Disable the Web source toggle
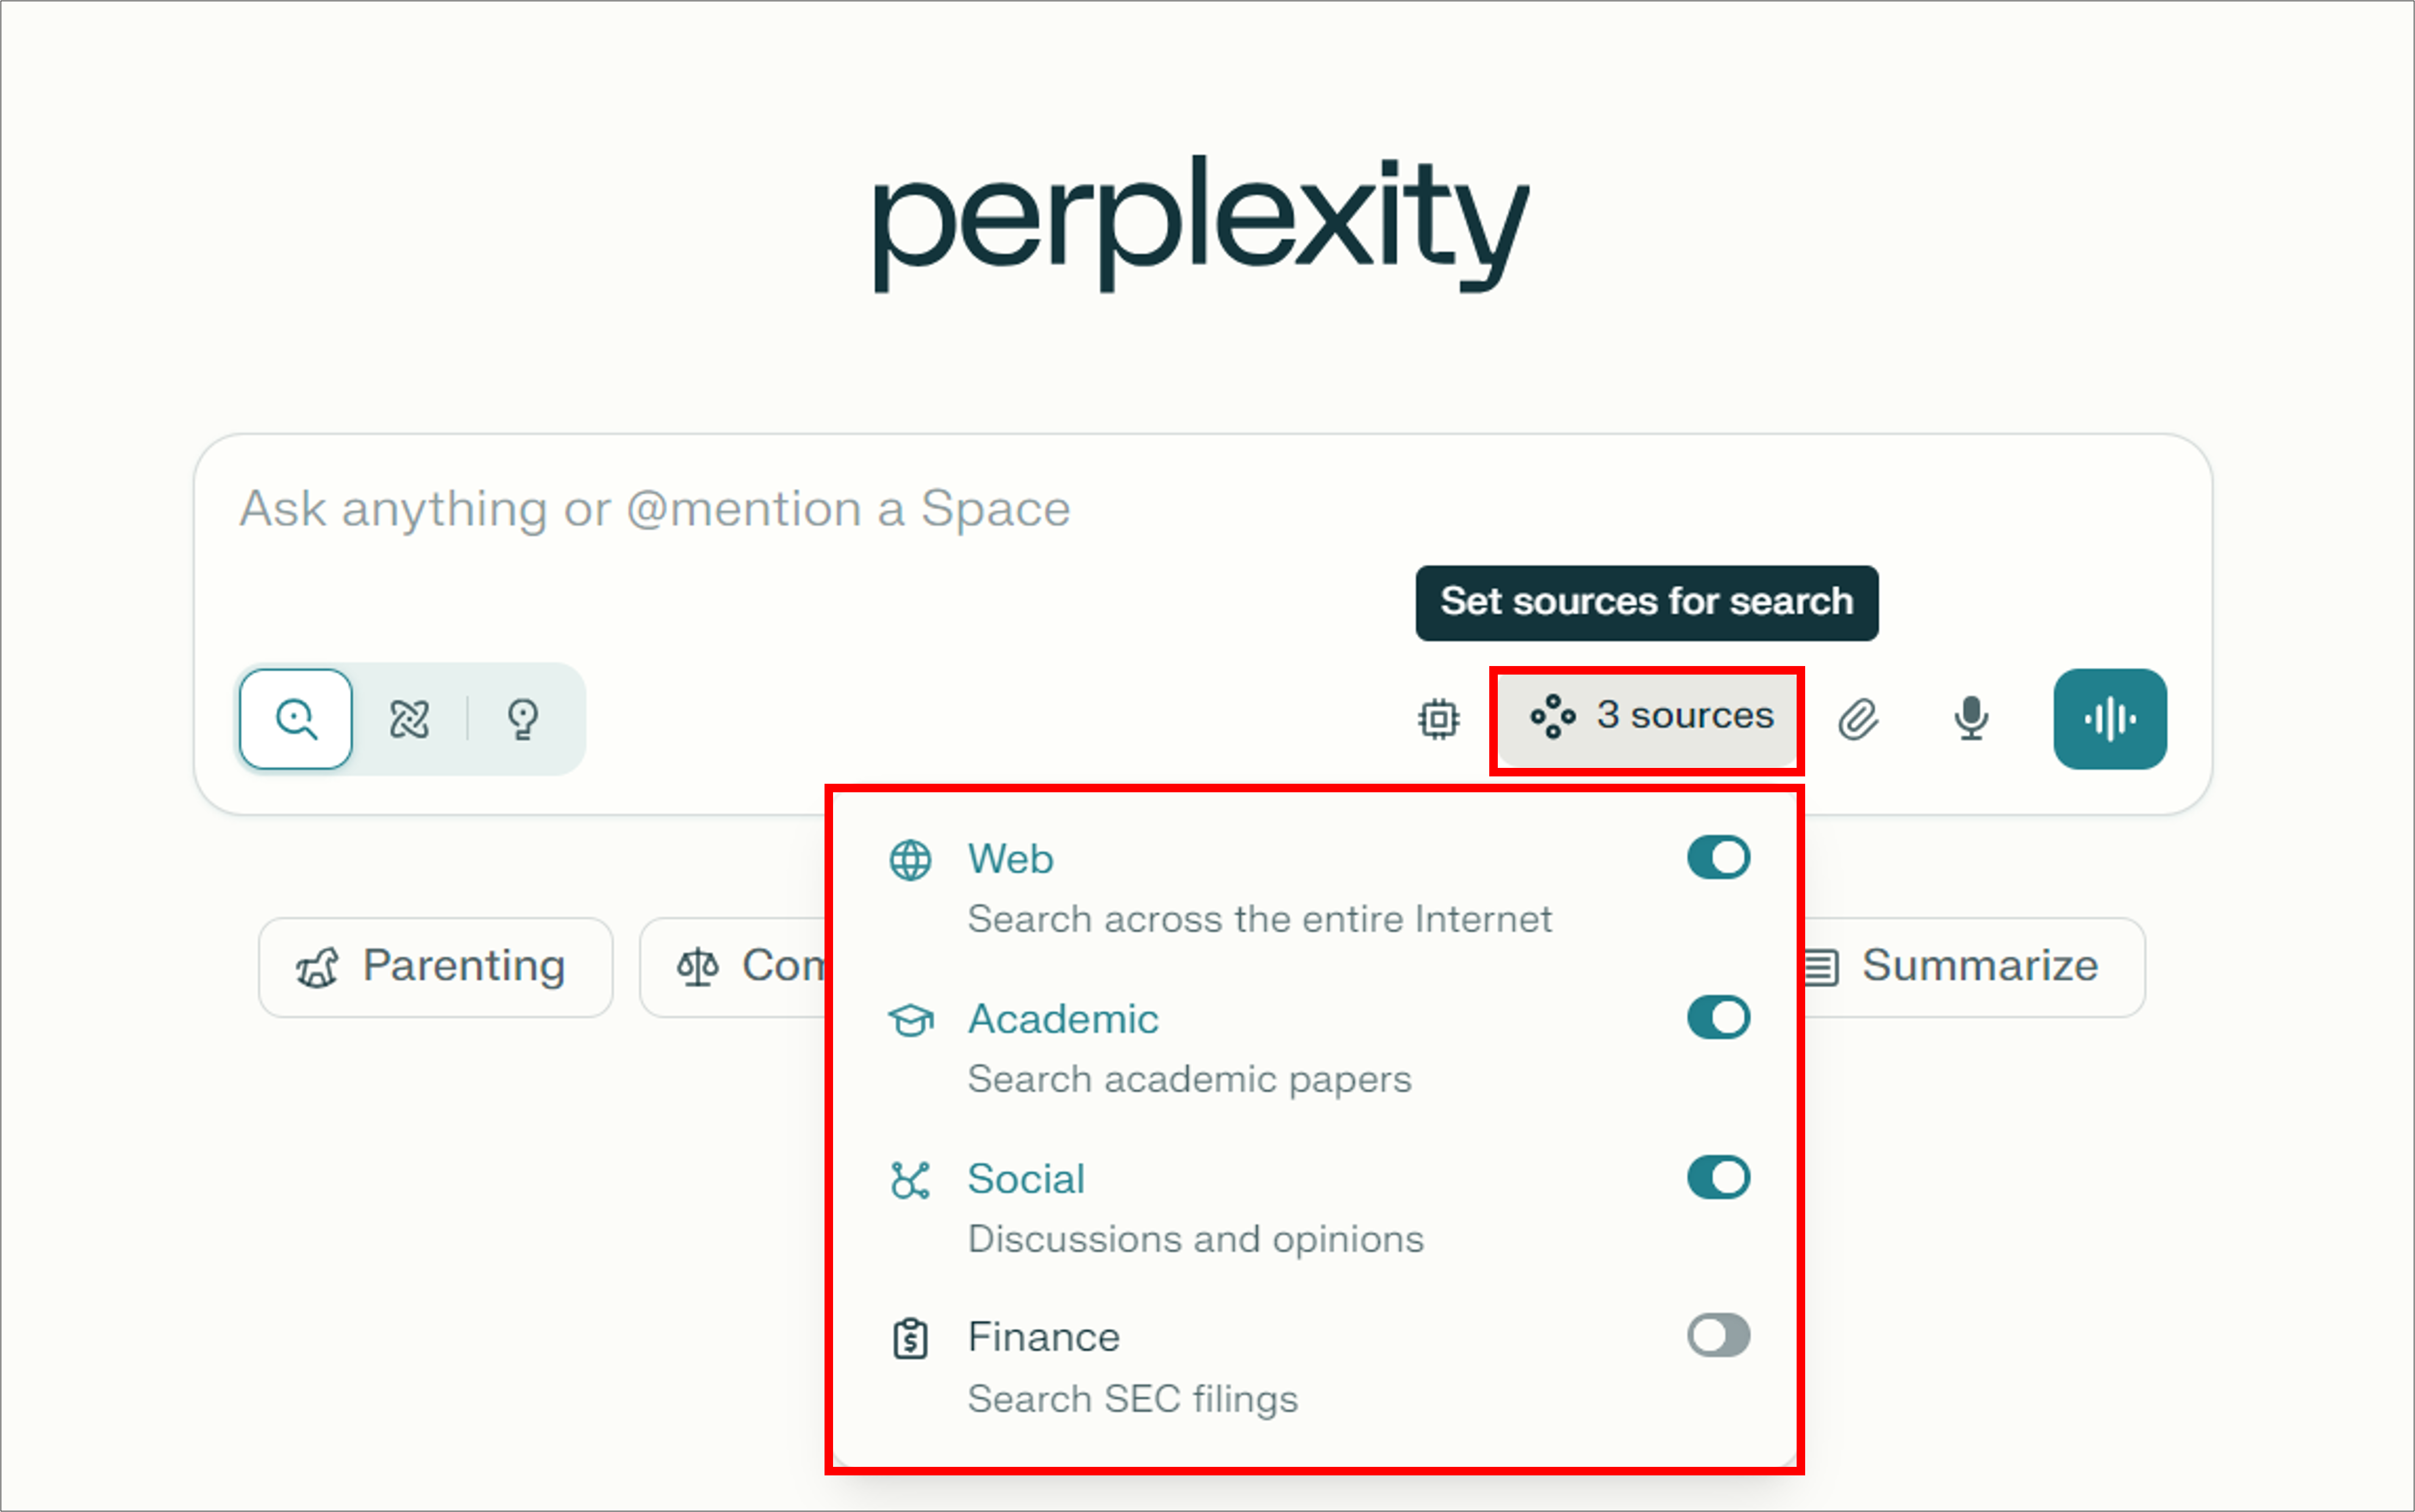Screen dimensions: 2415x1512 click(1719, 857)
